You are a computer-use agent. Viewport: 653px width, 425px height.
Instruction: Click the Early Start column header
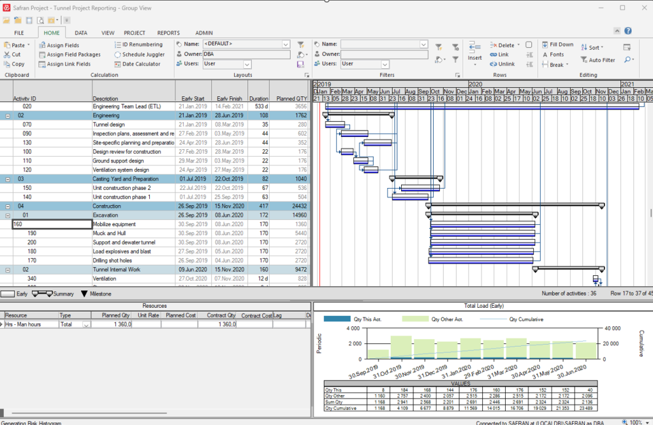[193, 91]
